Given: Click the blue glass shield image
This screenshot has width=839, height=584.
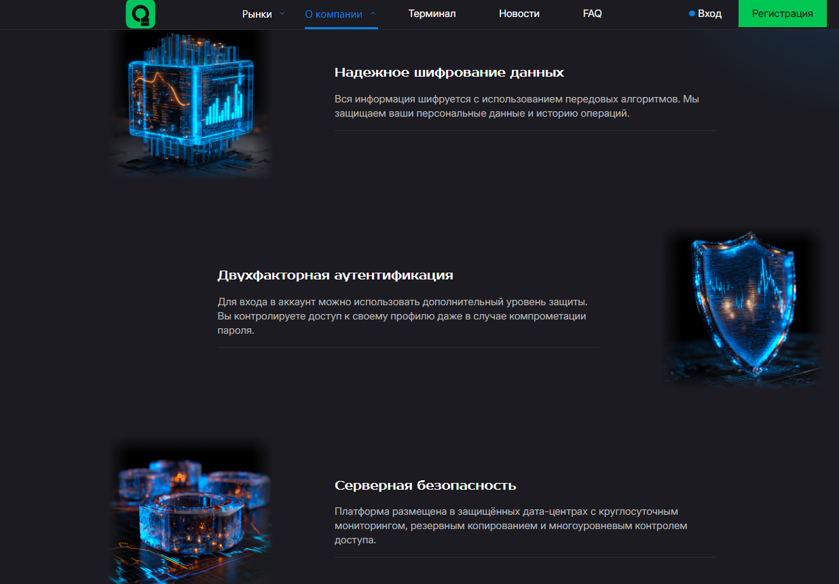Looking at the screenshot, I should [x=743, y=307].
